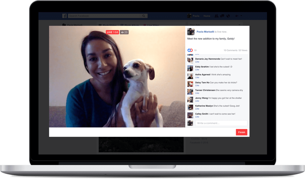305x179 pixels.
Task: Select the Photo/Video tab behind the dialog
Action: [x=108, y=25]
